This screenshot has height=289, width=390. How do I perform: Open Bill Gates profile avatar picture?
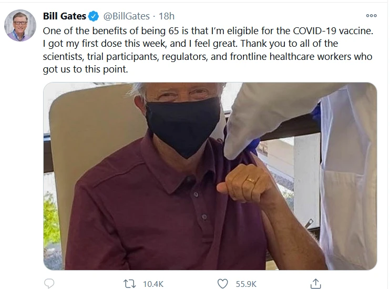coord(19,25)
